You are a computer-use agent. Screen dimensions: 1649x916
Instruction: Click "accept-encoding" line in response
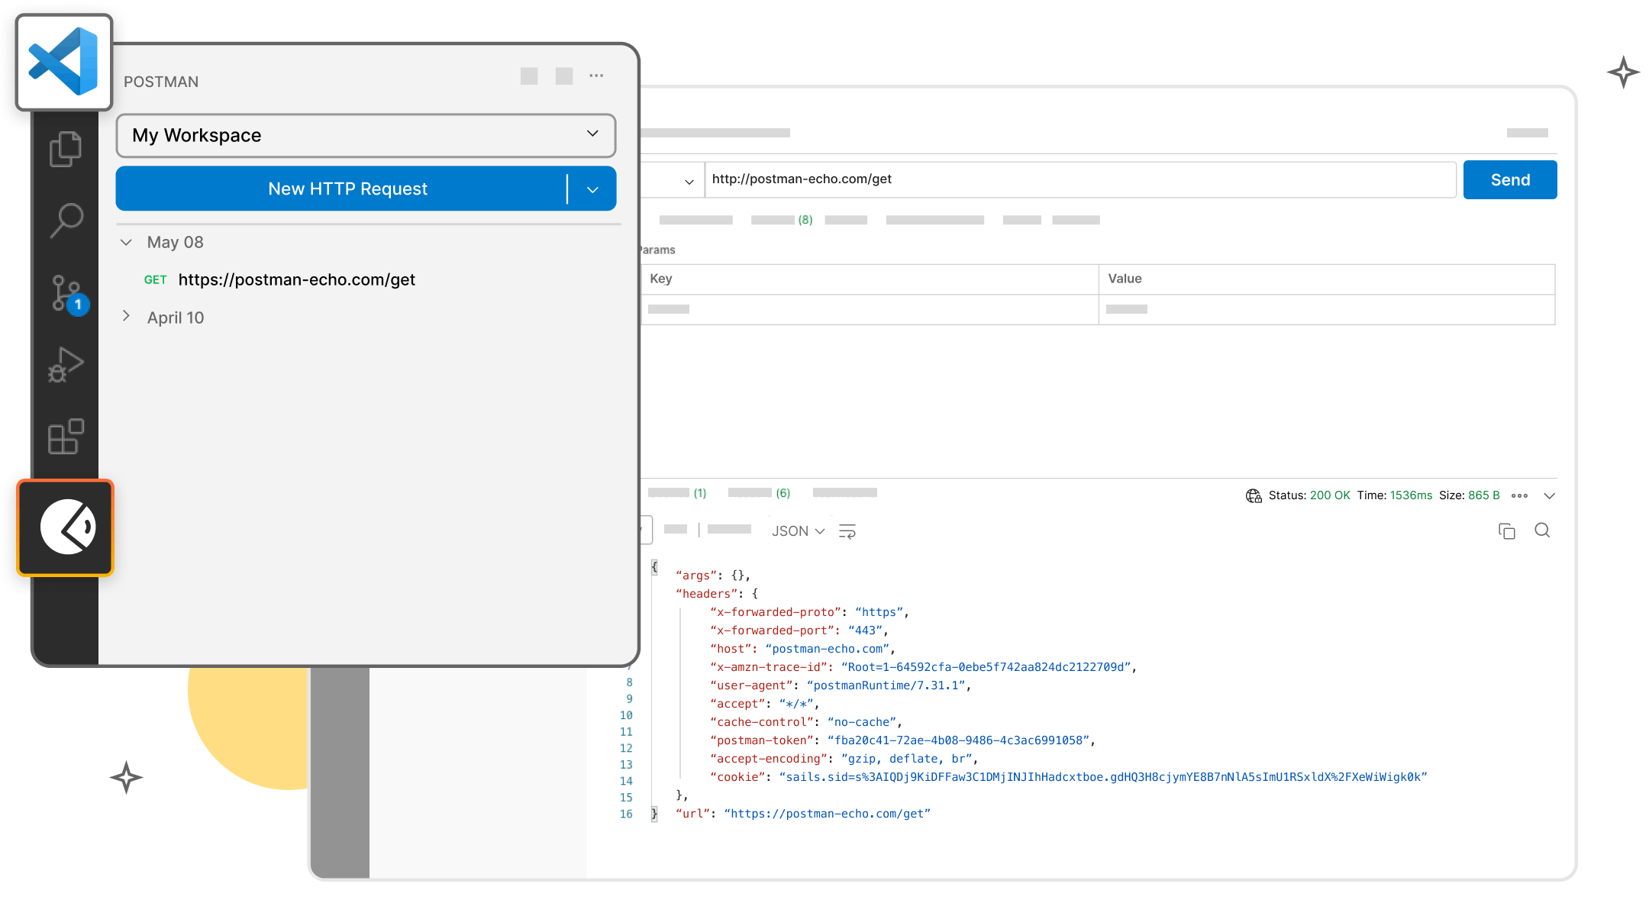pyautogui.click(x=844, y=759)
